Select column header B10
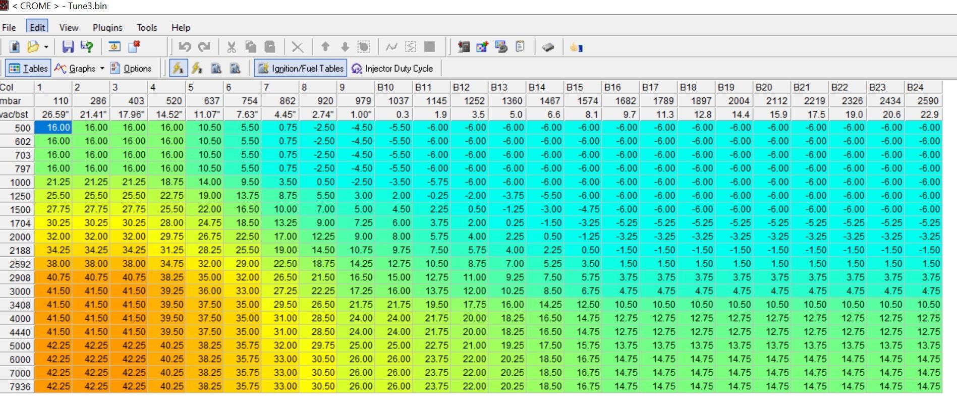The height and width of the screenshot is (406, 957). [393, 87]
